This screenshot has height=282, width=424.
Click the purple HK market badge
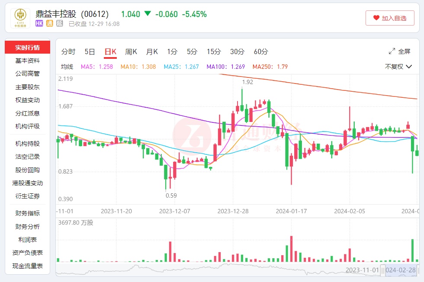[x=39, y=24]
